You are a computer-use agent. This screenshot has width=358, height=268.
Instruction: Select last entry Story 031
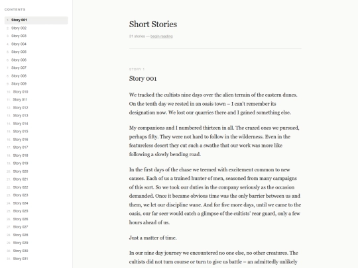36,259
